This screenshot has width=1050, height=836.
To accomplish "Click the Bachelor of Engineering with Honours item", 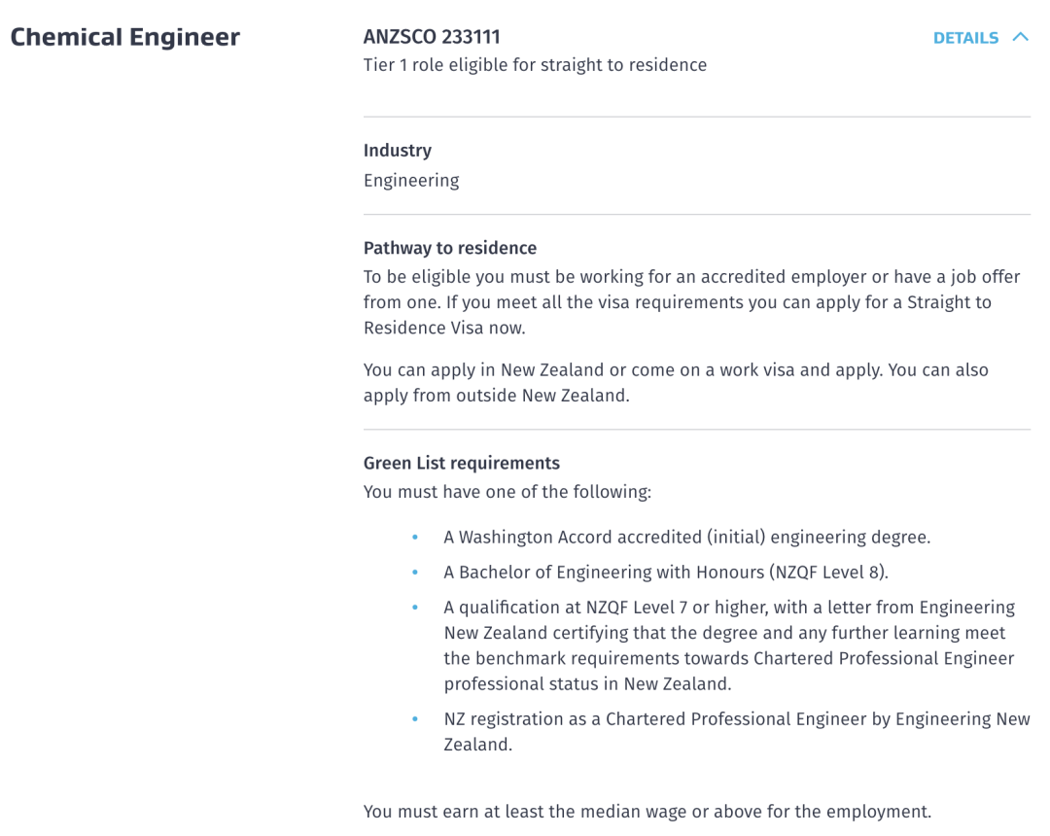I will pyautogui.click(x=666, y=572).
